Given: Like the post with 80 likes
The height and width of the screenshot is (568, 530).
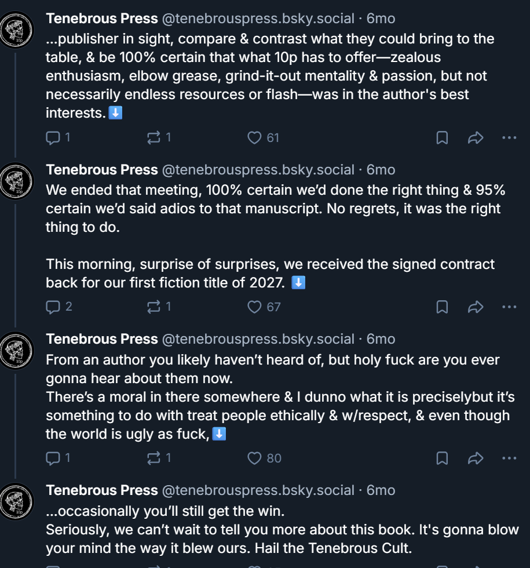Looking at the screenshot, I should [x=254, y=458].
